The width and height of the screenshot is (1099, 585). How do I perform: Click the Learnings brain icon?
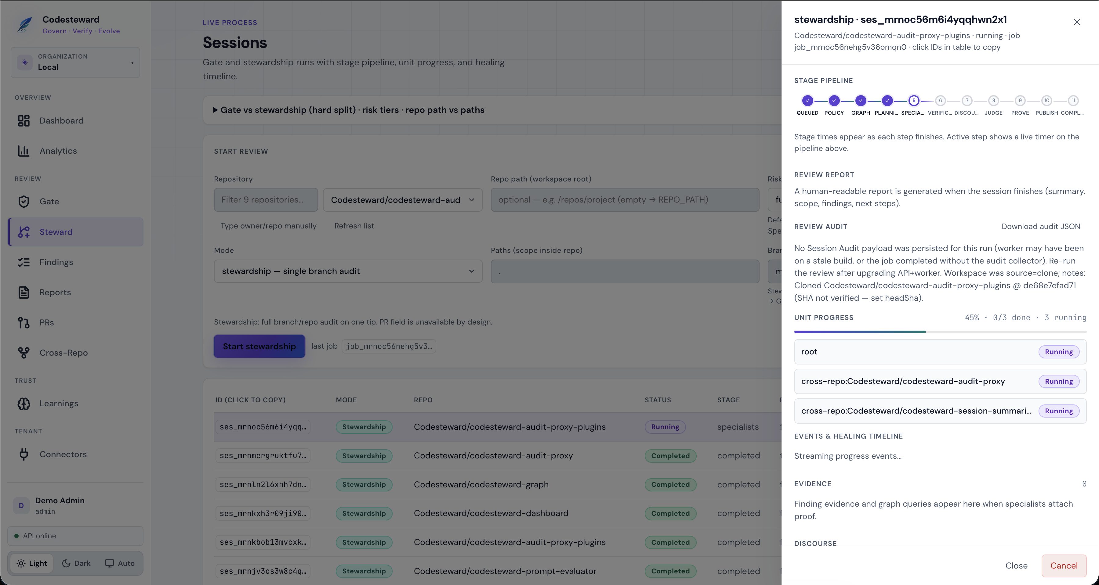[x=24, y=404]
